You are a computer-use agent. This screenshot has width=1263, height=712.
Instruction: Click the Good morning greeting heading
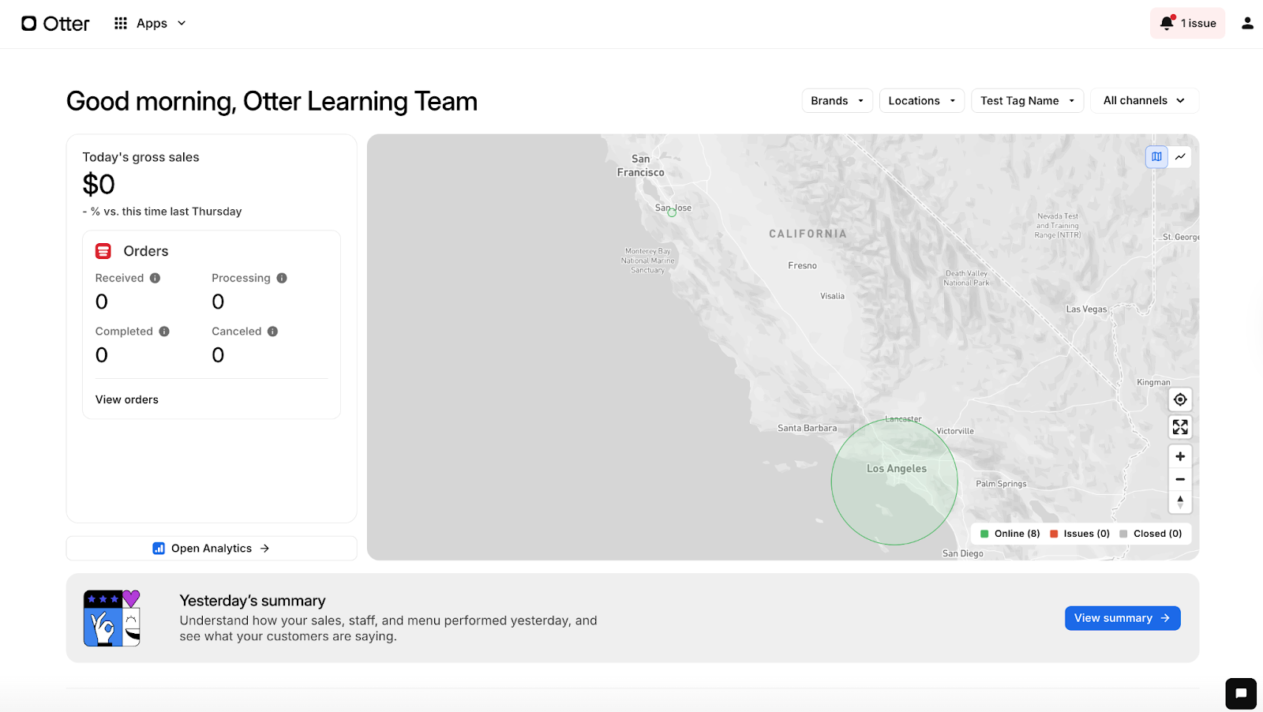coord(272,101)
